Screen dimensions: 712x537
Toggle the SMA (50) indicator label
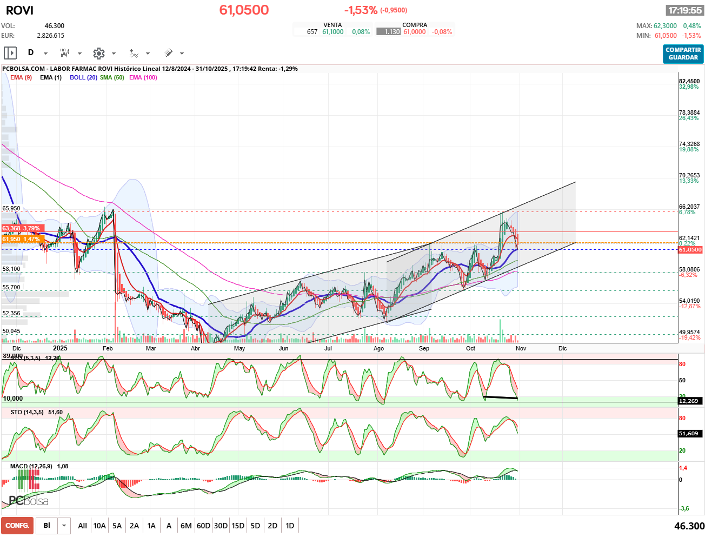(x=112, y=77)
